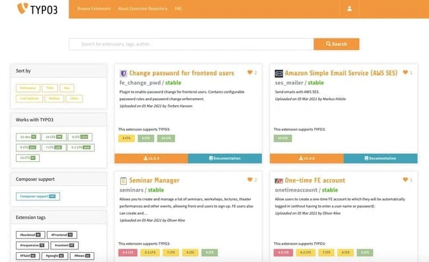Screen dimensions: 429x262
Task: Open the Seminar Manager extension title
Action: [x=154, y=180]
